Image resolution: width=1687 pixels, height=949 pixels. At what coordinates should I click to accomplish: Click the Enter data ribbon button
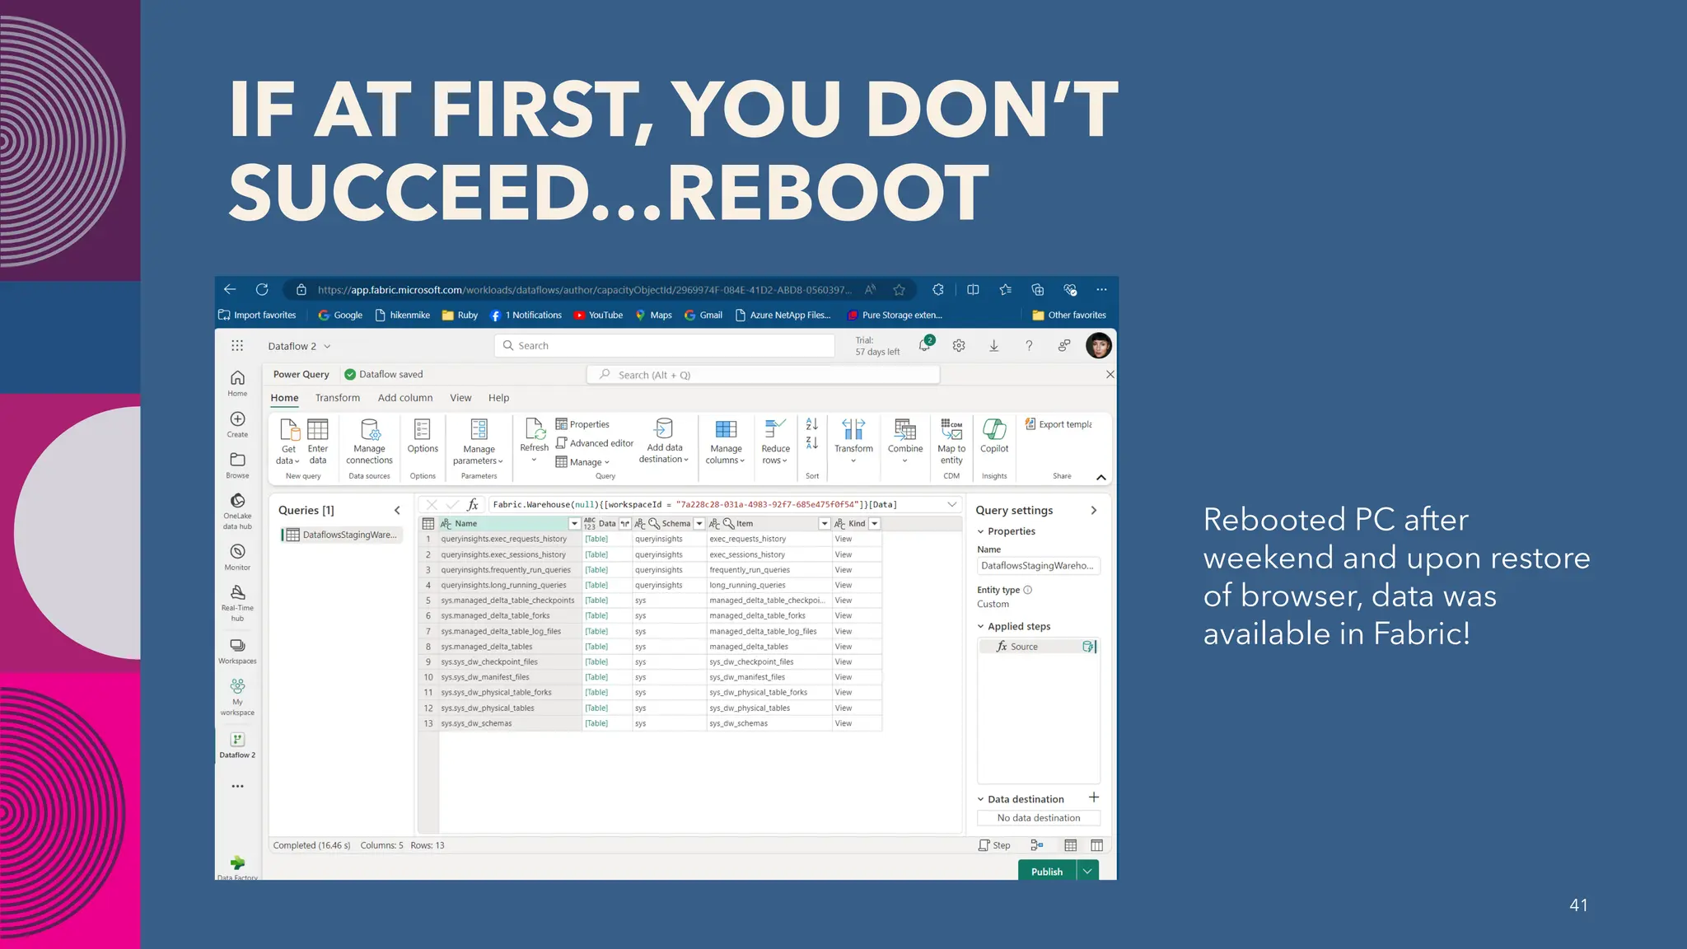coord(318,442)
